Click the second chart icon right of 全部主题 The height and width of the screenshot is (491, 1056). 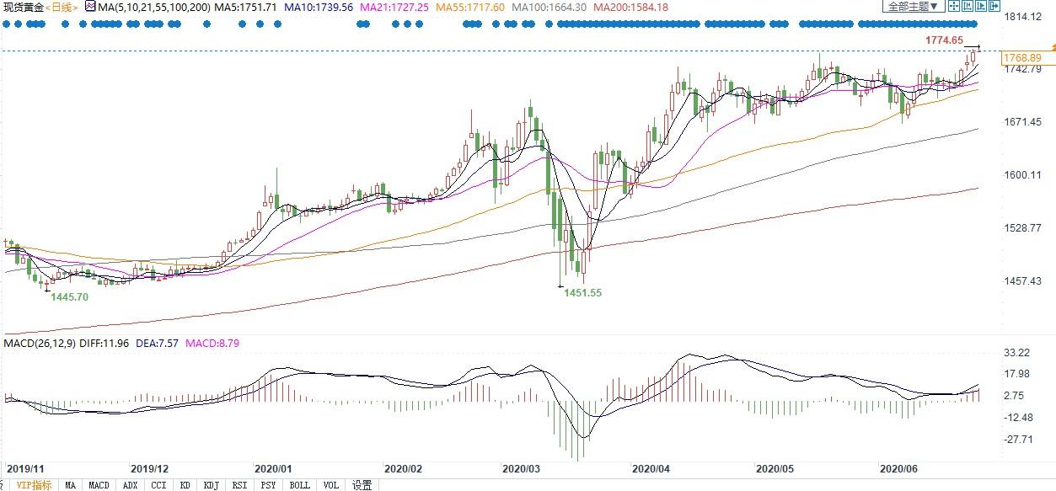pos(968,6)
